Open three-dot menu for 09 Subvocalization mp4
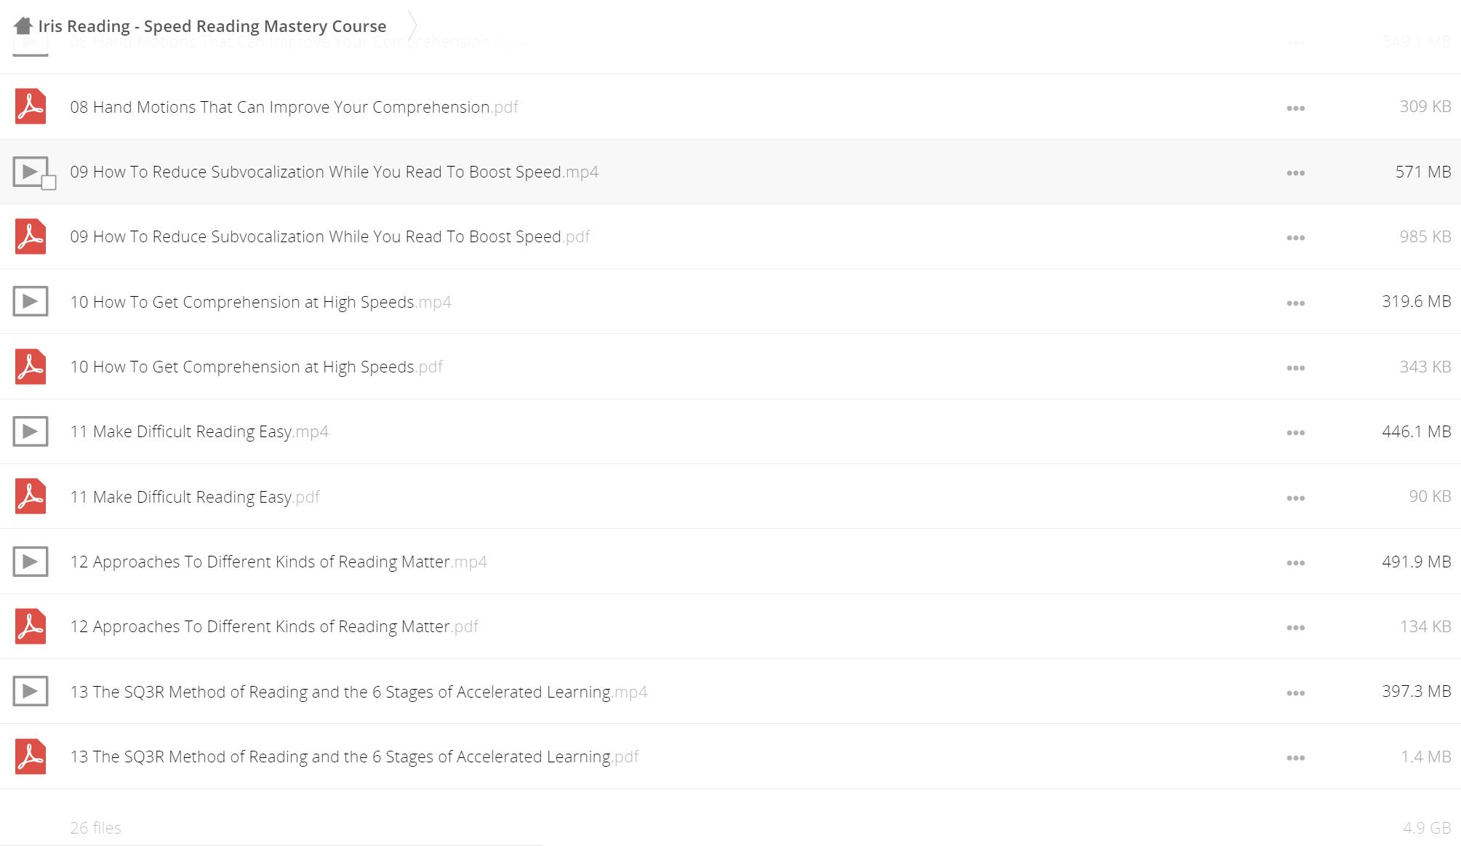The image size is (1461, 846). [1295, 173]
